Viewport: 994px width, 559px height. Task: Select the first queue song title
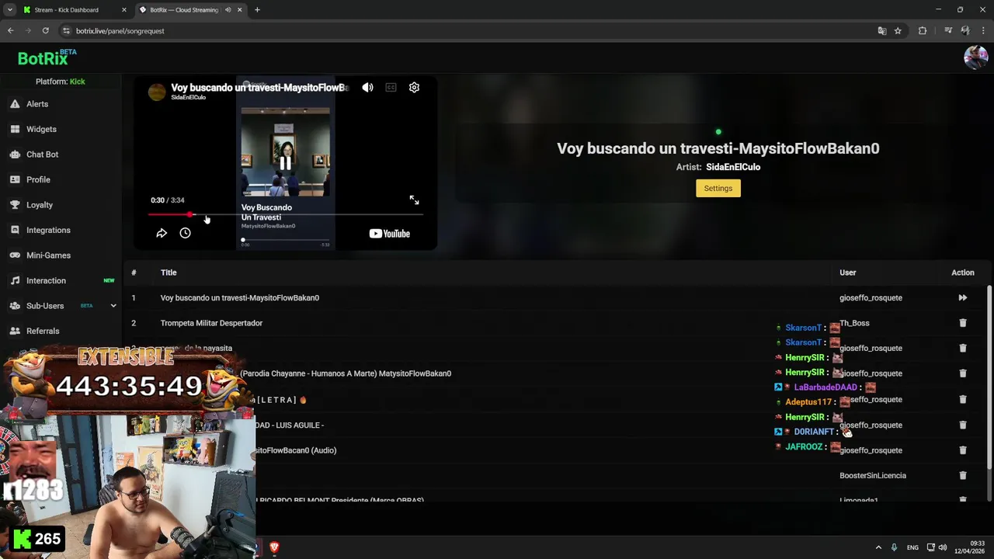pos(240,297)
